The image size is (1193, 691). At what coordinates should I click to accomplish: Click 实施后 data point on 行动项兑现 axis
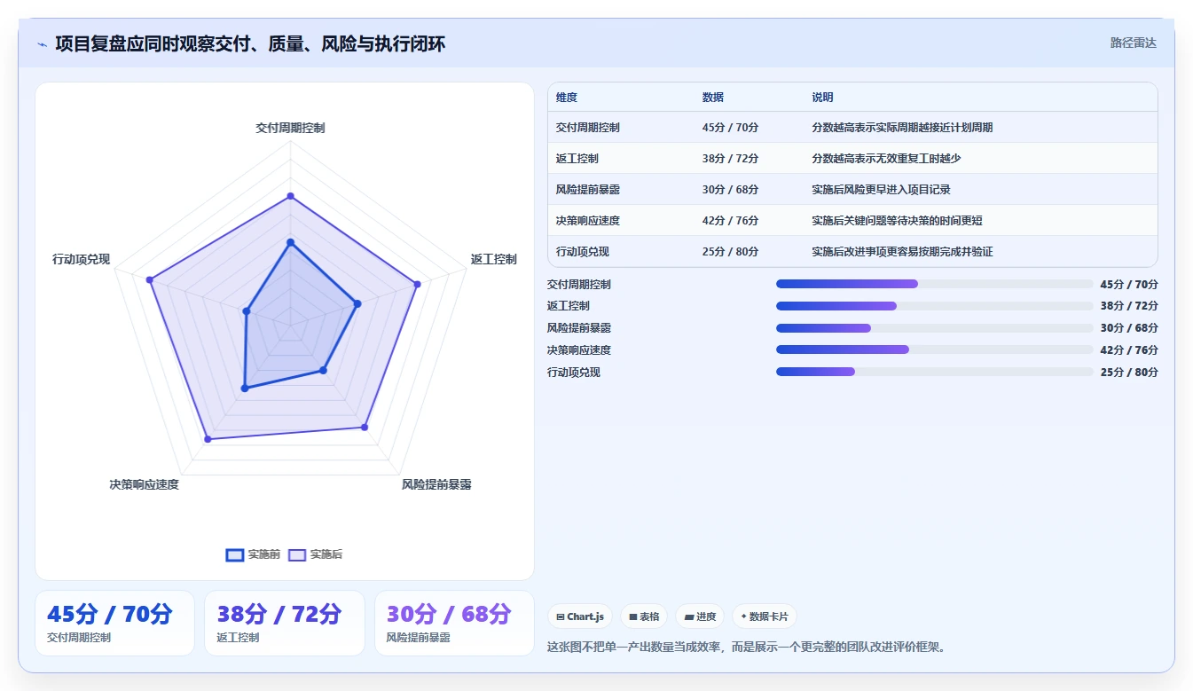[150, 280]
